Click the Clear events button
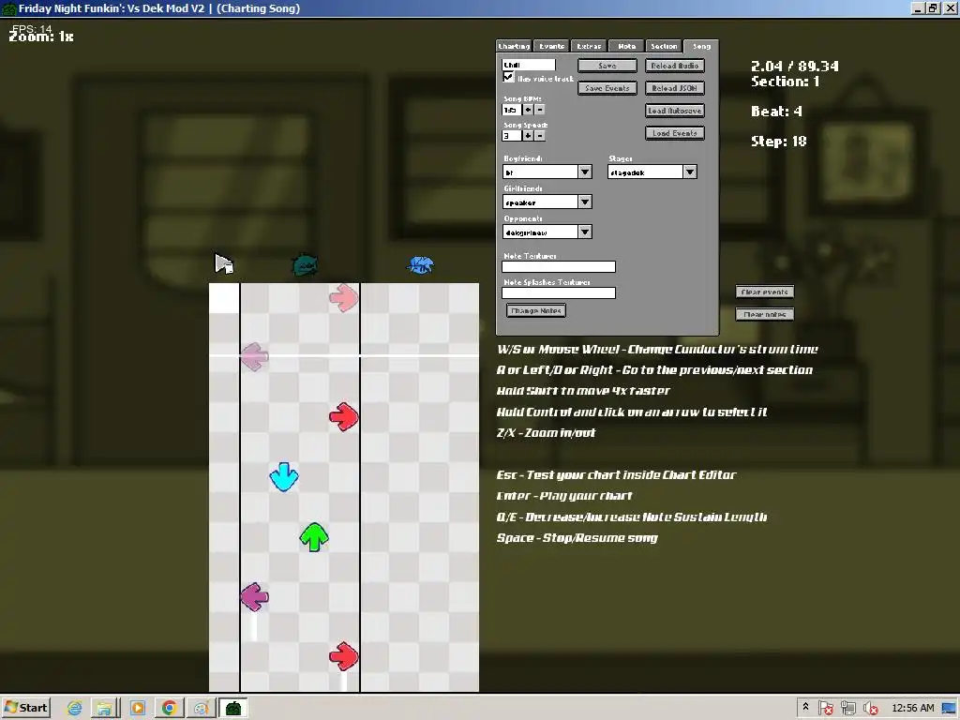960x720 pixels. click(x=765, y=292)
